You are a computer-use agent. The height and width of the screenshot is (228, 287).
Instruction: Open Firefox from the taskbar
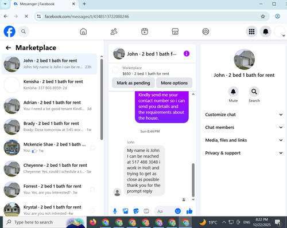(x=93, y=222)
